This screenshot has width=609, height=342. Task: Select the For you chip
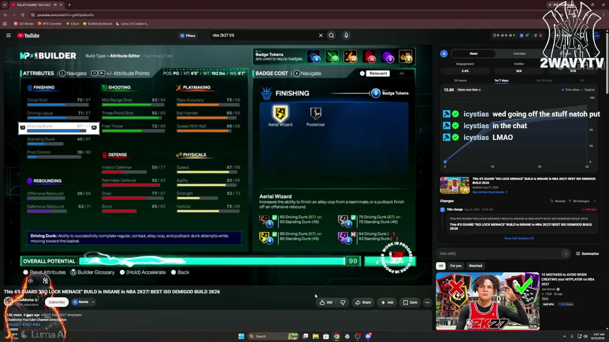[456, 266]
